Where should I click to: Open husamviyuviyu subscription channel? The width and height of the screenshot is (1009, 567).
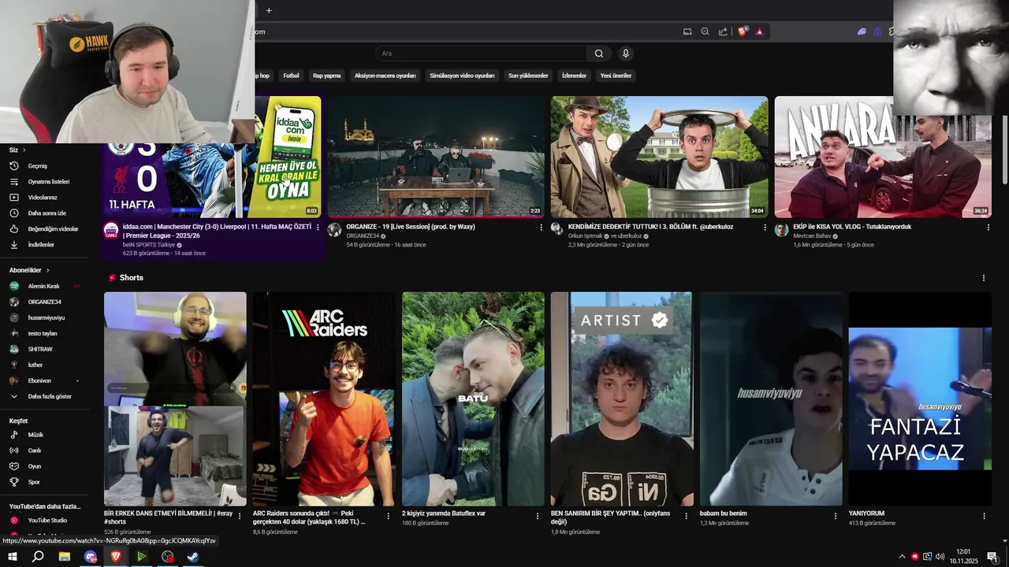tap(47, 317)
